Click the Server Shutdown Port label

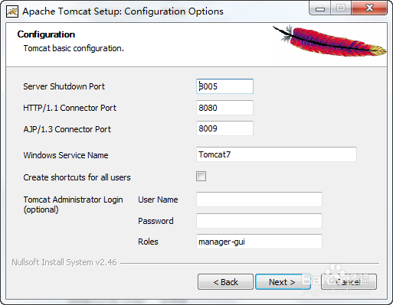[64, 86]
